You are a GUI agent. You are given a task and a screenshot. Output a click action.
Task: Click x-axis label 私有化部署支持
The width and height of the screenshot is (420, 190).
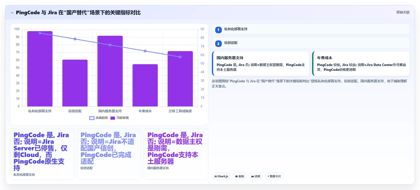40,111
